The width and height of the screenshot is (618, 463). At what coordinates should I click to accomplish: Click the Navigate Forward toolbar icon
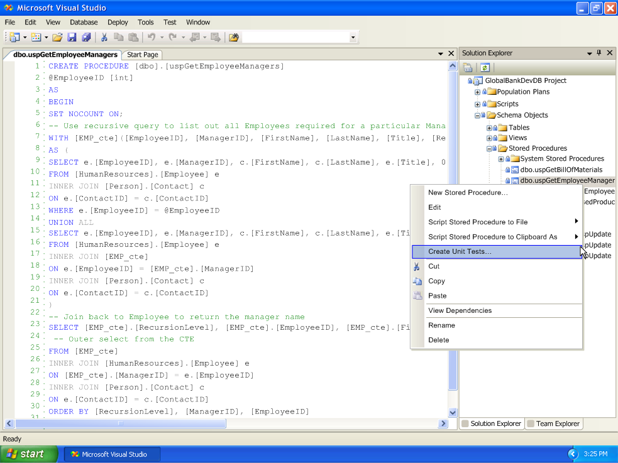(x=215, y=38)
